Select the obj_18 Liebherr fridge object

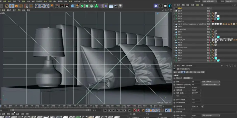click(x=192, y=24)
